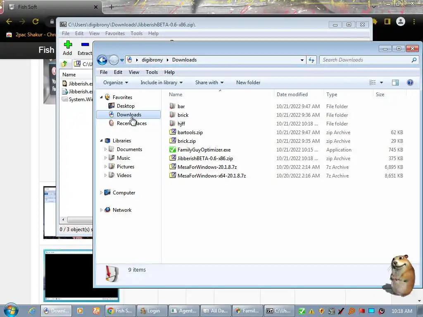Select the Computer tree item

(124, 192)
